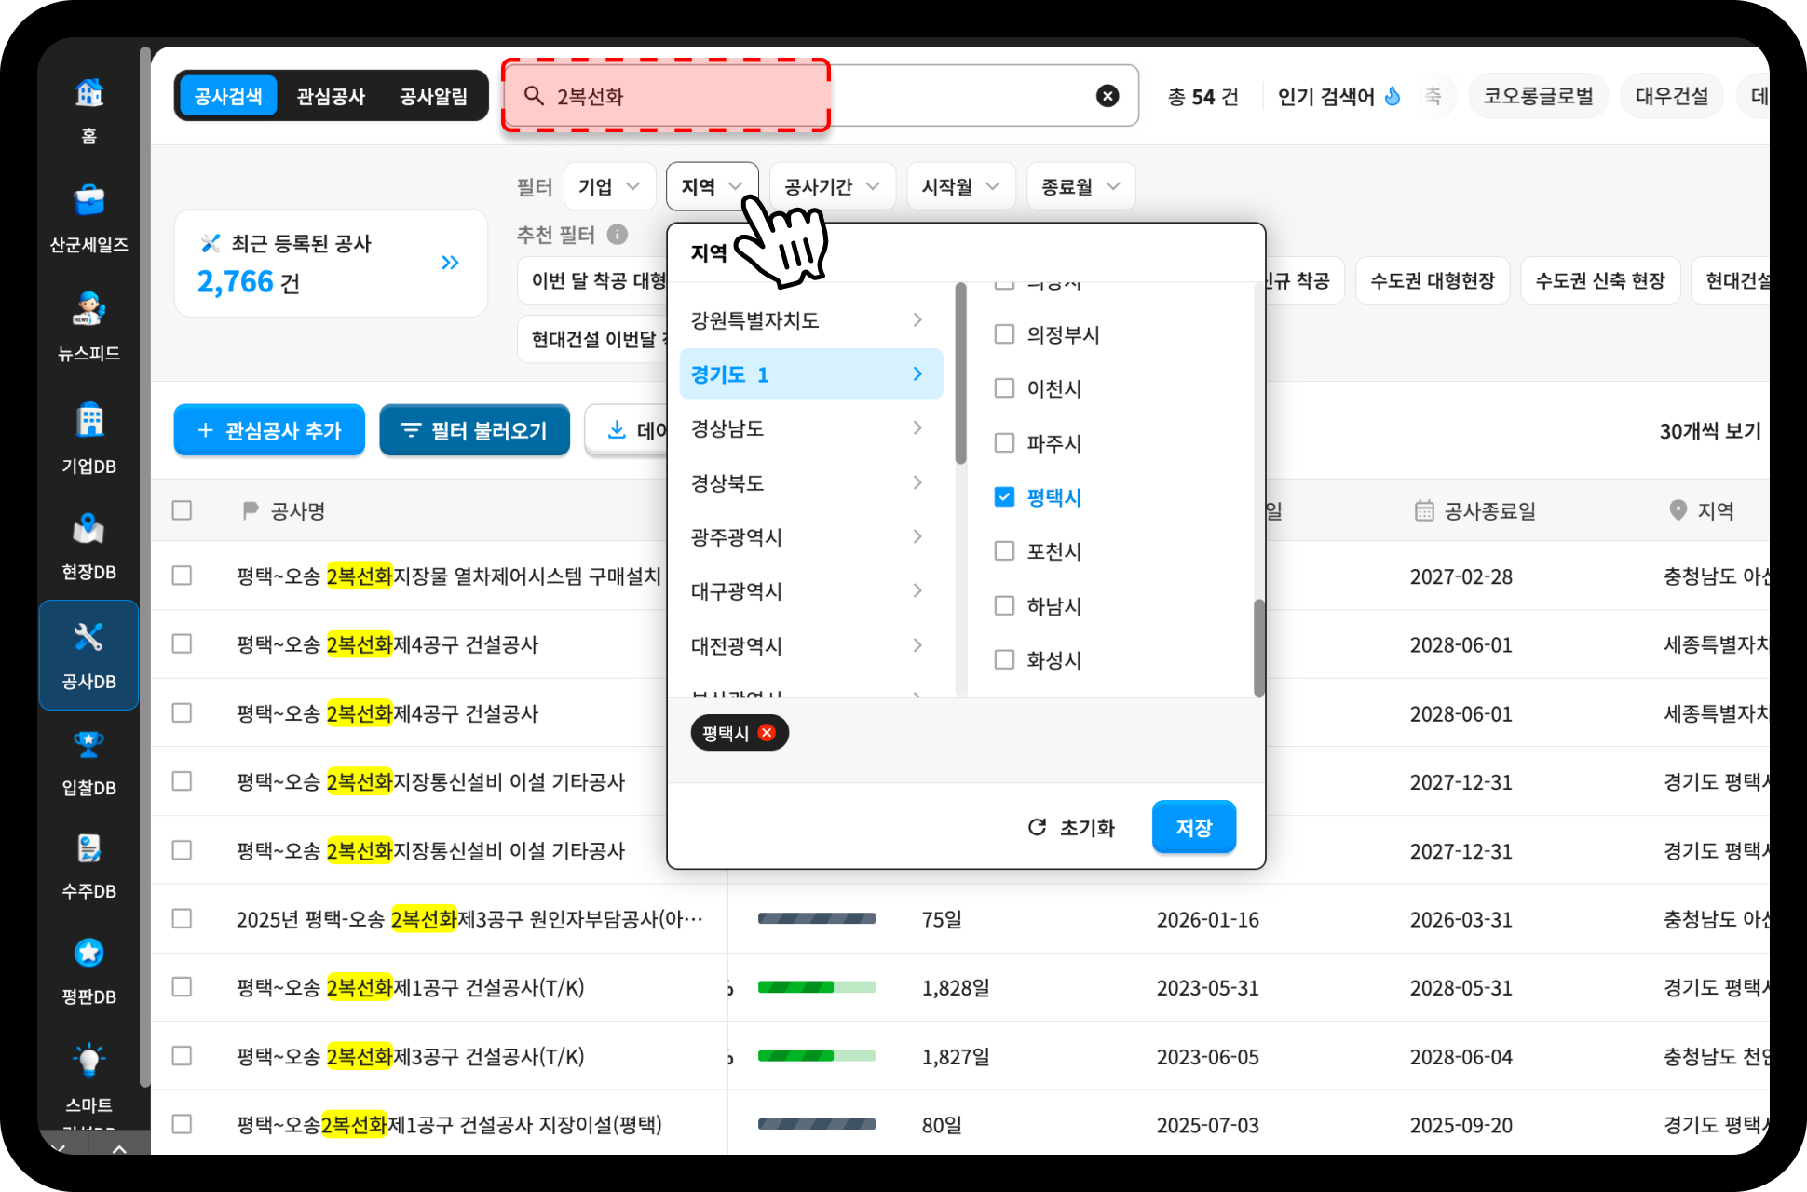
Task: Expand 대전광역시 region
Action: tap(811, 645)
